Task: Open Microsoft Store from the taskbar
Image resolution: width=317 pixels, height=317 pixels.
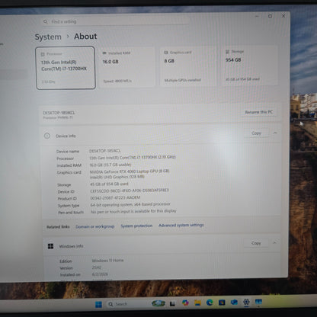Action: coord(222,303)
